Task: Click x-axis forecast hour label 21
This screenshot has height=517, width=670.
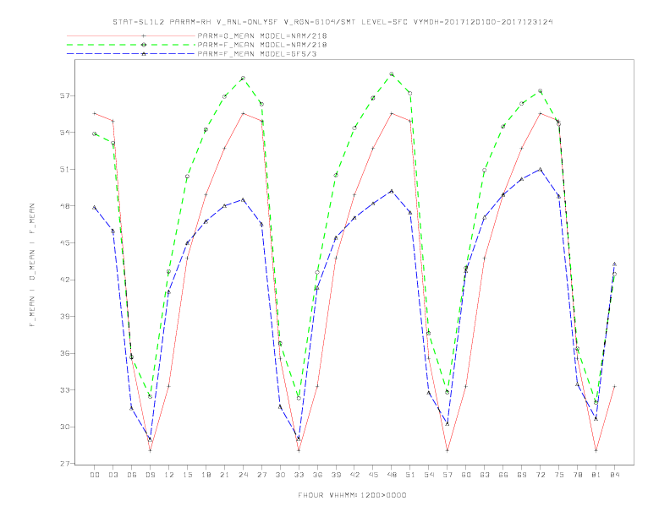Action: [224, 475]
